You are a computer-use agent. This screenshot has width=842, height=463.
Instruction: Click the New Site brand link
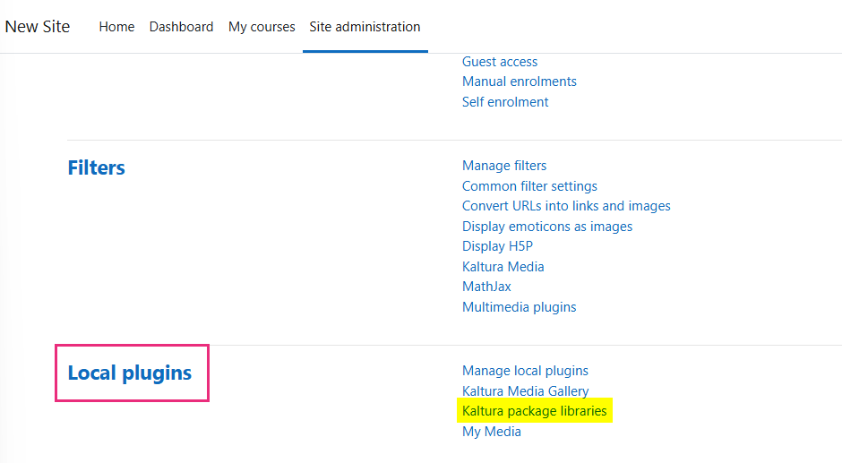(x=38, y=27)
